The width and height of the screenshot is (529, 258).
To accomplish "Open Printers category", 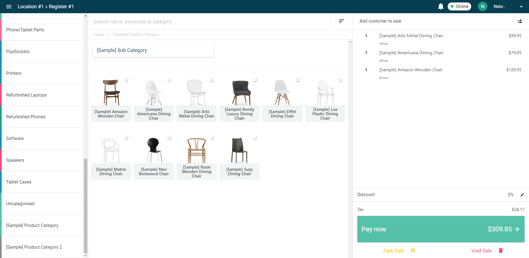I will point(42,73).
